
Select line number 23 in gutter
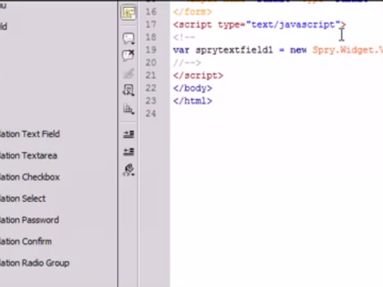(x=151, y=101)
